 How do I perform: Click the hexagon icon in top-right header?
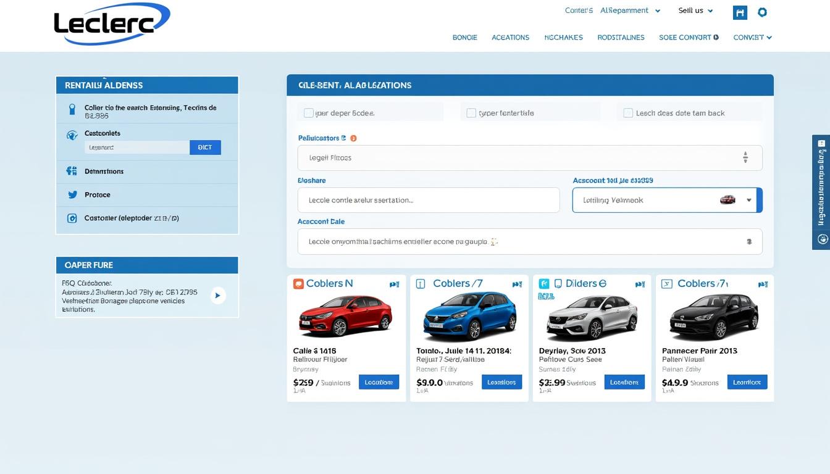click(762, 12)
